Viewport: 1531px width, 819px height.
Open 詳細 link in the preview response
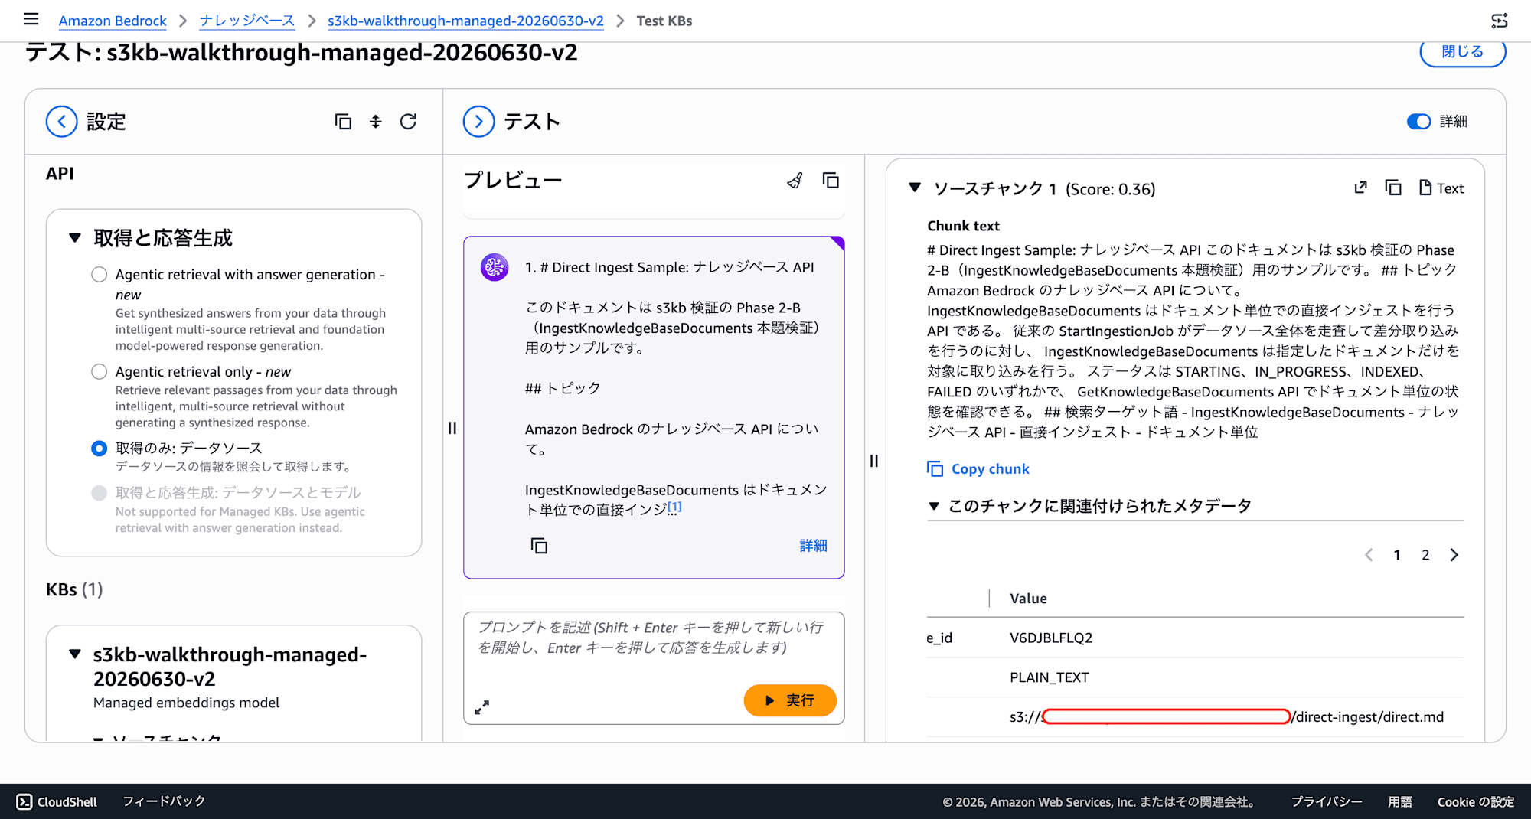pyautogui.click(x=813, y=545)
